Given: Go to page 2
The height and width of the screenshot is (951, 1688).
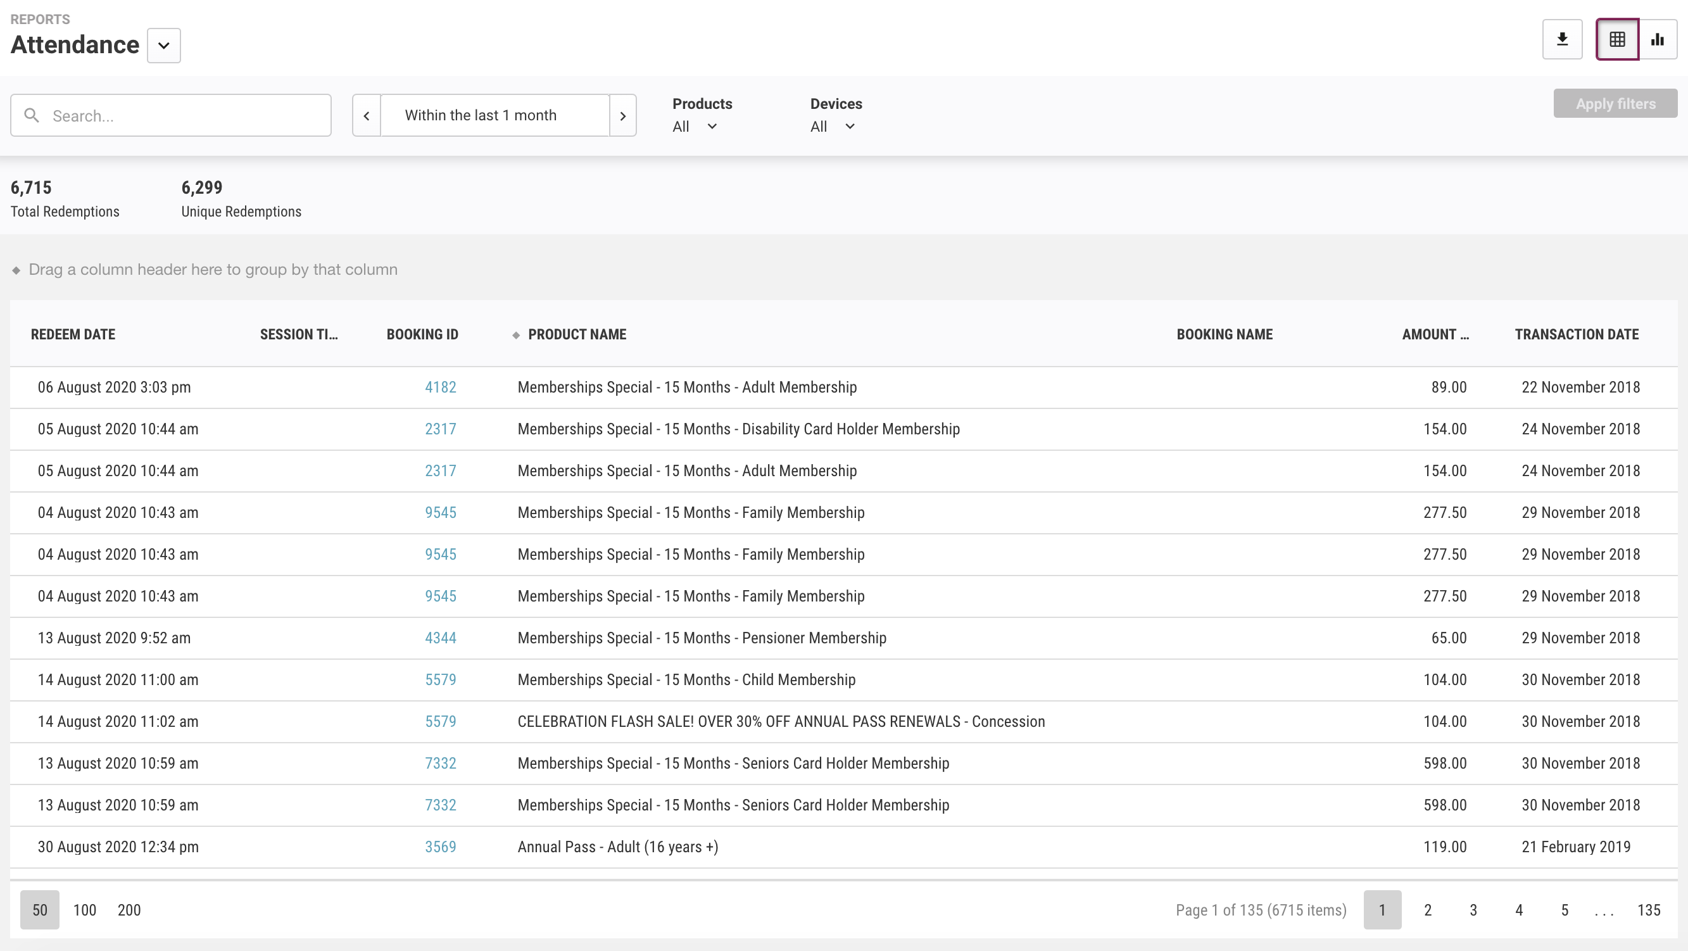Looking at the screenshot, I should (x=1428, y=910).
